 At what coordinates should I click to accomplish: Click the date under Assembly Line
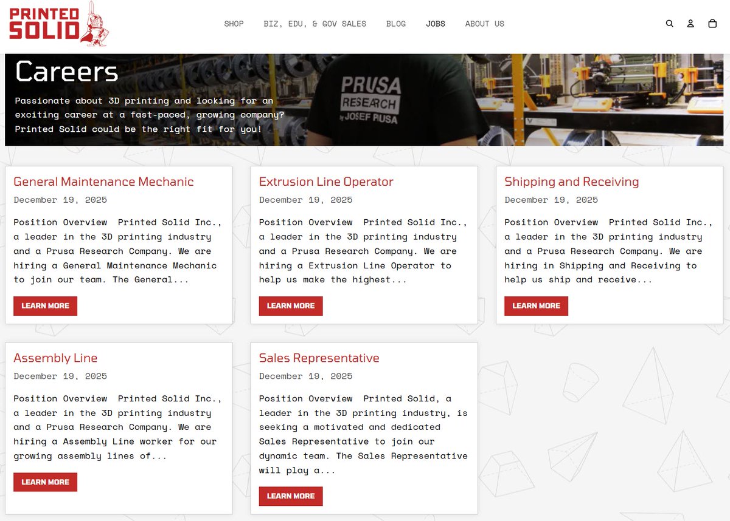tap(60, 376)
